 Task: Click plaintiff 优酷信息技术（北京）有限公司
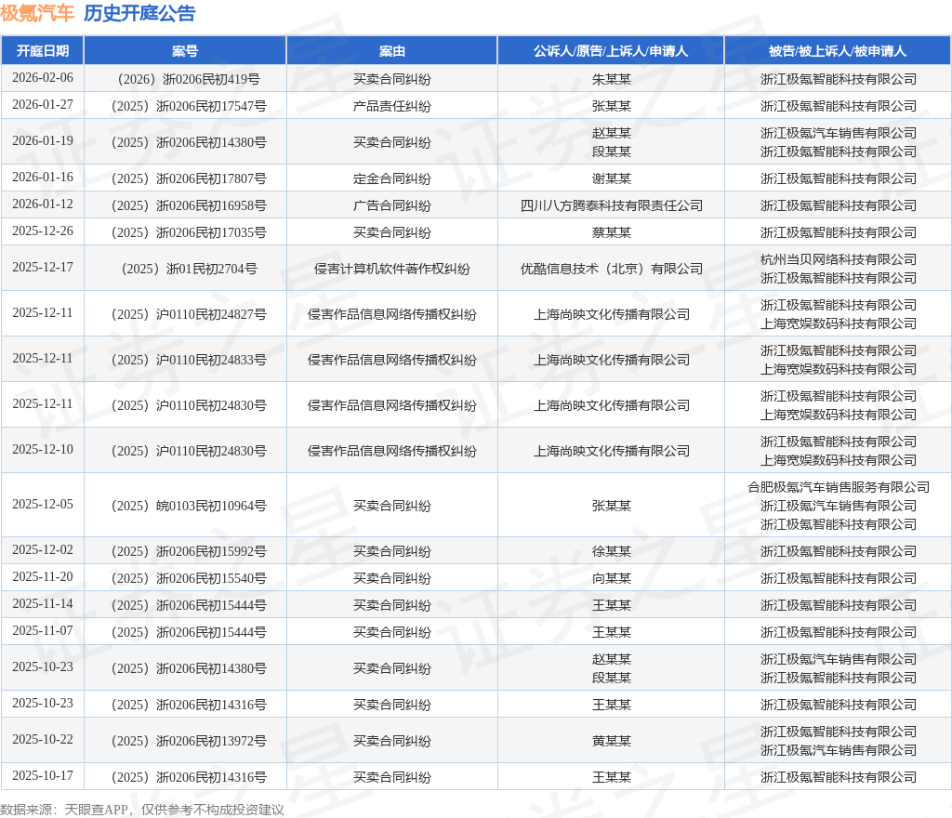611,269
